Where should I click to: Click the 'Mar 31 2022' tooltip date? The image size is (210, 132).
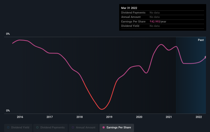coord(129,8)
